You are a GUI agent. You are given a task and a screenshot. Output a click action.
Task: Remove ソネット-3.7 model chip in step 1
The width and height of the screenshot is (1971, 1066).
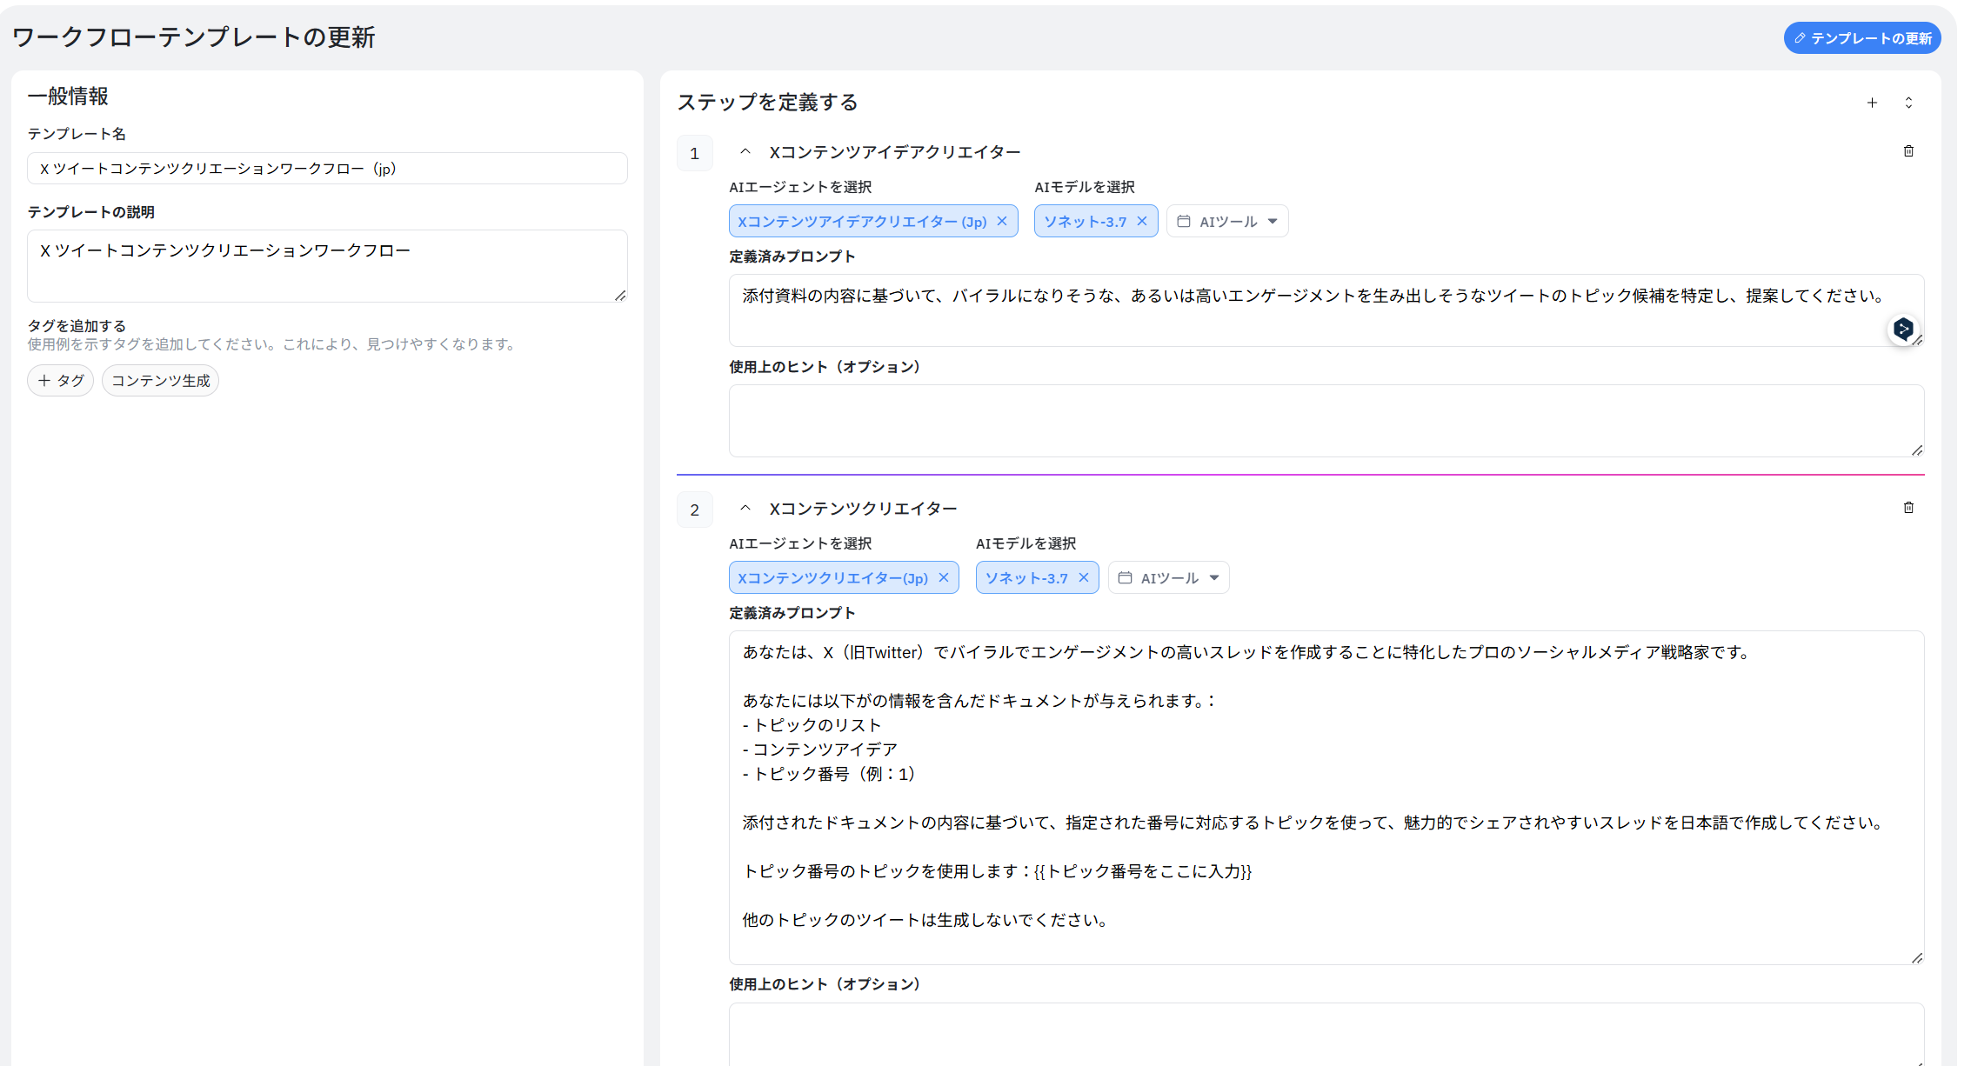(1142, 221)
